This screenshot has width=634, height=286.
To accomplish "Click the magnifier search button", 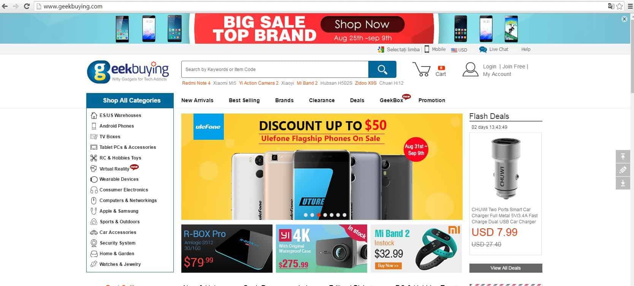I will [382, 69].
